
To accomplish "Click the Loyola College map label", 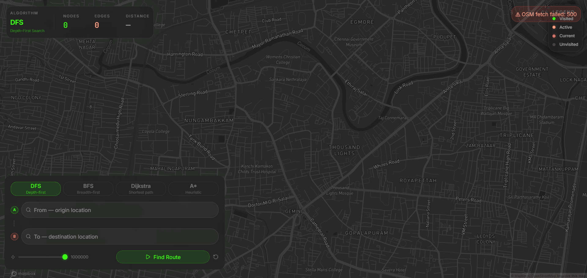I will (156, 131).
